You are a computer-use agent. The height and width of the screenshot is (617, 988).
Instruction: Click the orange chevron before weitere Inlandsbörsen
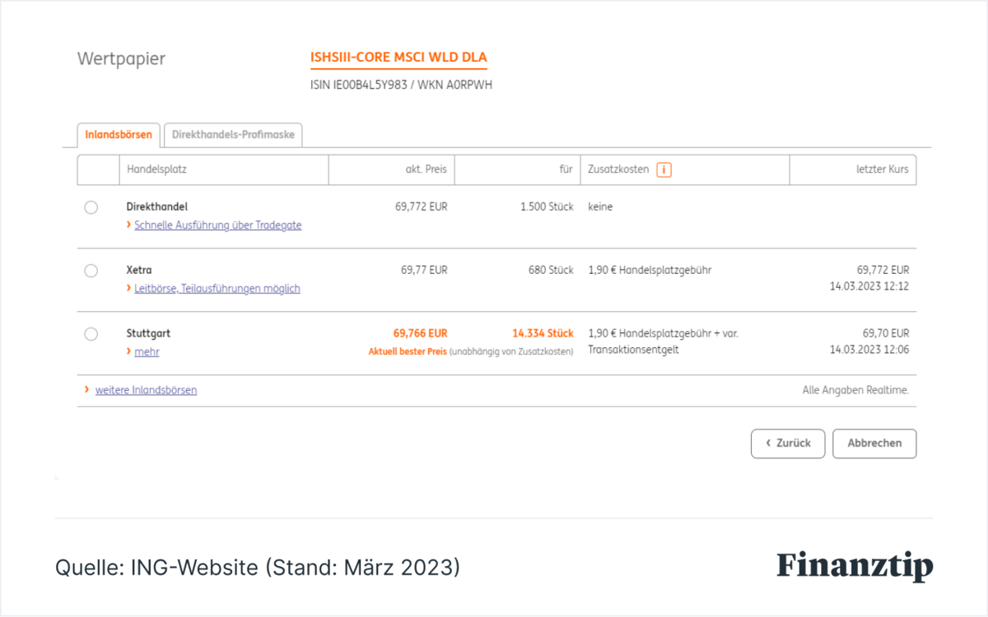point(86,389)
